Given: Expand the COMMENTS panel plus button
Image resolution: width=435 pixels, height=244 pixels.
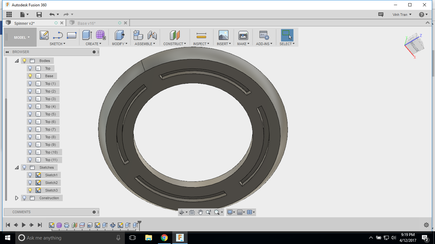Looking at the screenshot, I should click(94, 212).
